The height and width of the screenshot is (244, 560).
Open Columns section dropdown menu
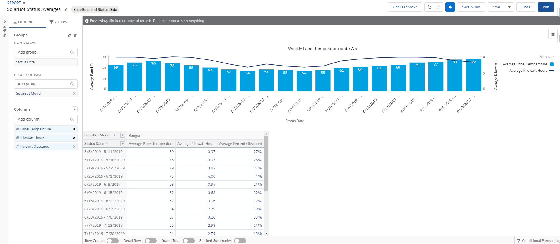coord(75,109)
